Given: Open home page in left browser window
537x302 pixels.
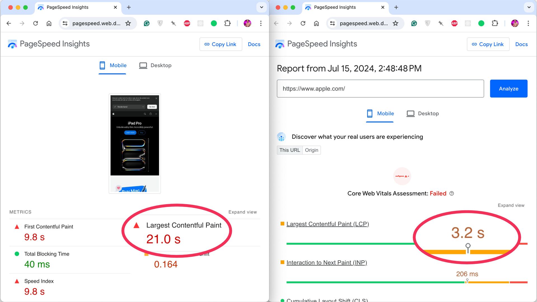Looking at the screenshot, I should coord(49,23).
